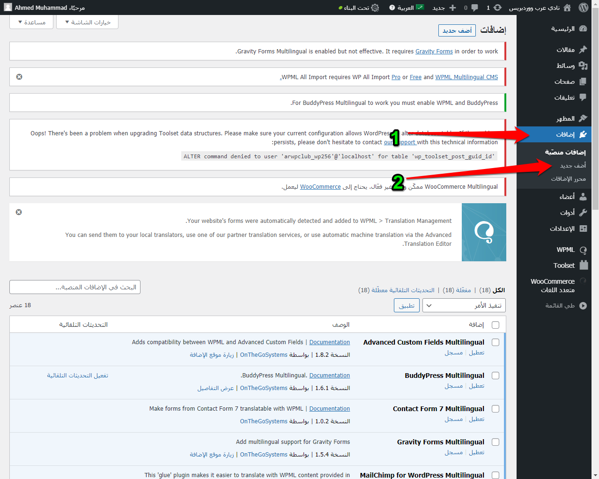Image resolution: width=599 pixels, height=479 pixels.
Task: Click the collapse menu (طي القائمة) icon
Action: pyautogui.click(x=583, y=306)
